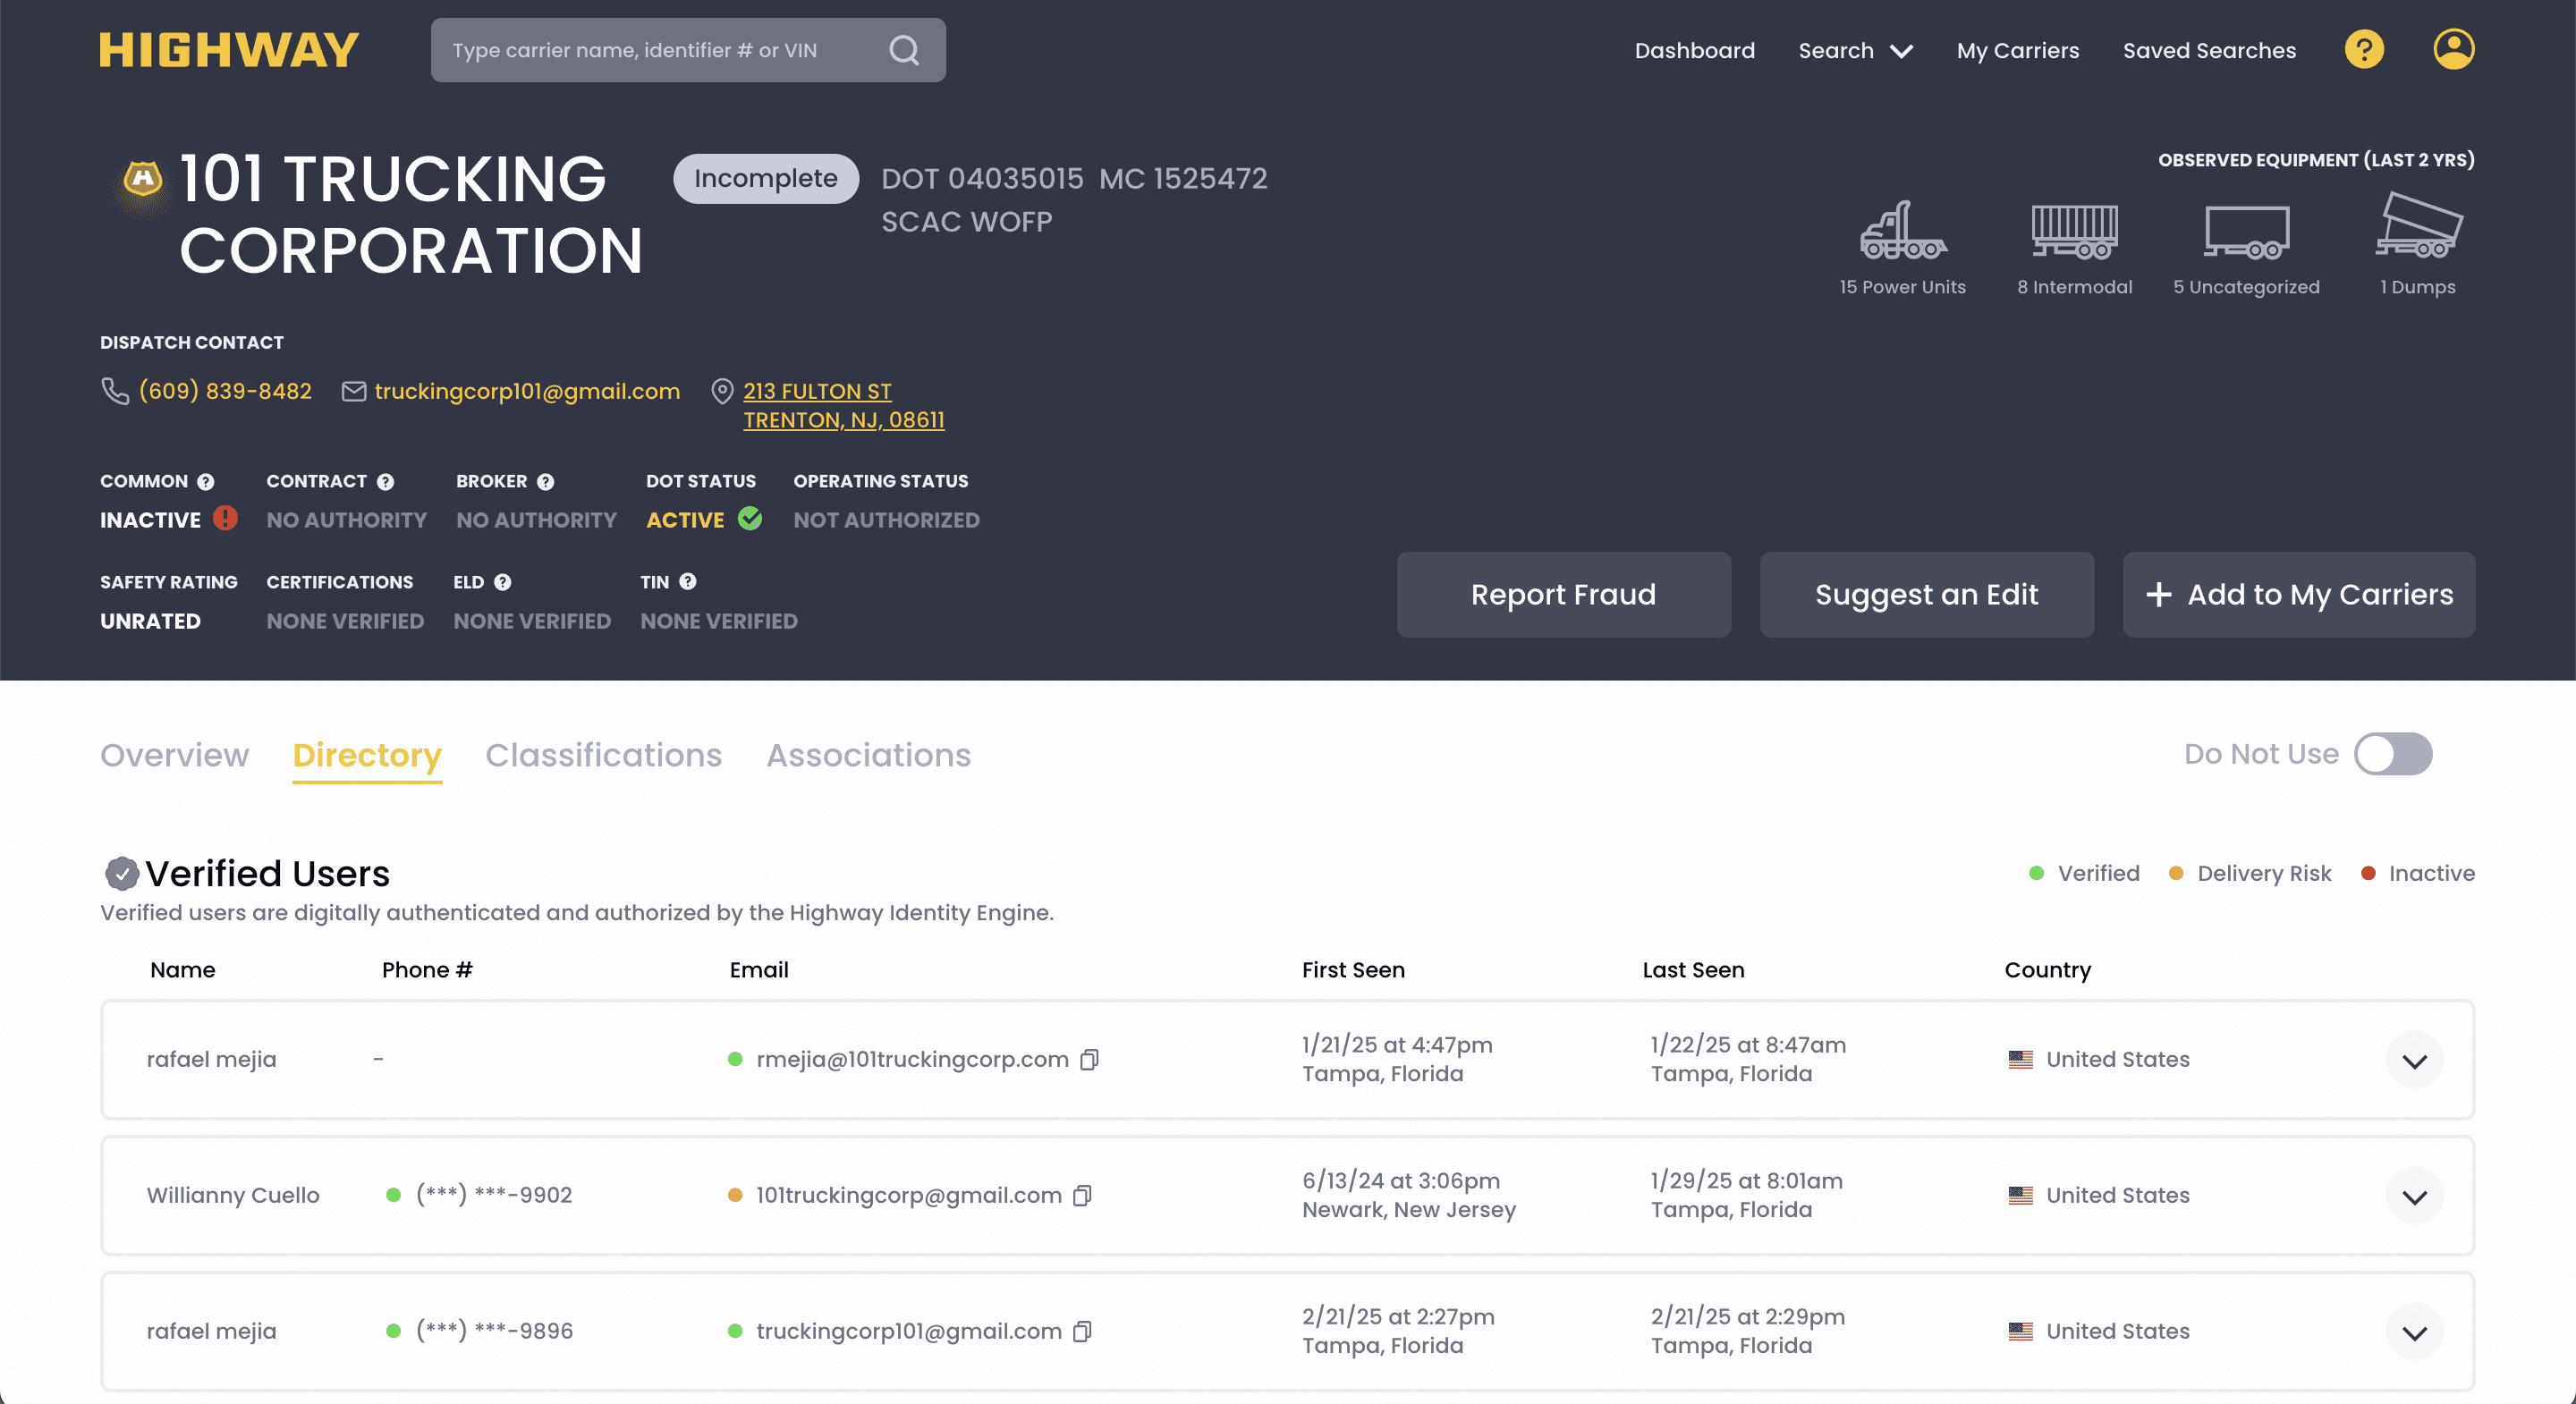Go to Dashboard

(1694, 50)
